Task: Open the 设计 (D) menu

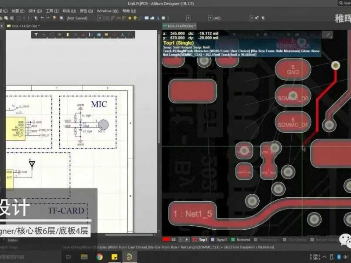Action: [x=35, y=11]
